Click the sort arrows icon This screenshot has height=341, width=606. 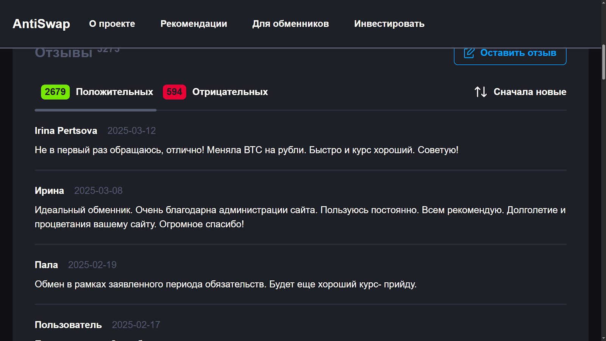(x=480, y=92)
